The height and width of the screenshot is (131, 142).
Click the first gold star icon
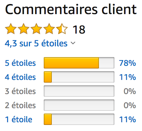(x=11, y=29)
